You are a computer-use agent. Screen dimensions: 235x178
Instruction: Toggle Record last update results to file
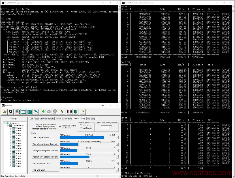pyautogui.click(x=60, y=127)
